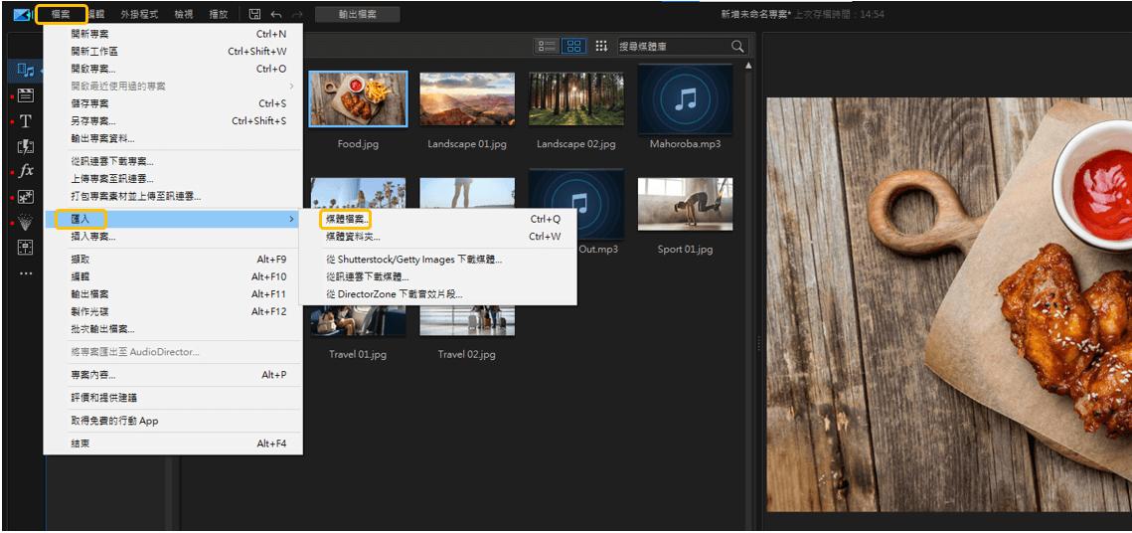Choose 打包專案素材並上傳至訊連雲... entry
This screenshot has height=533, width=1132.
coord(173,196)
